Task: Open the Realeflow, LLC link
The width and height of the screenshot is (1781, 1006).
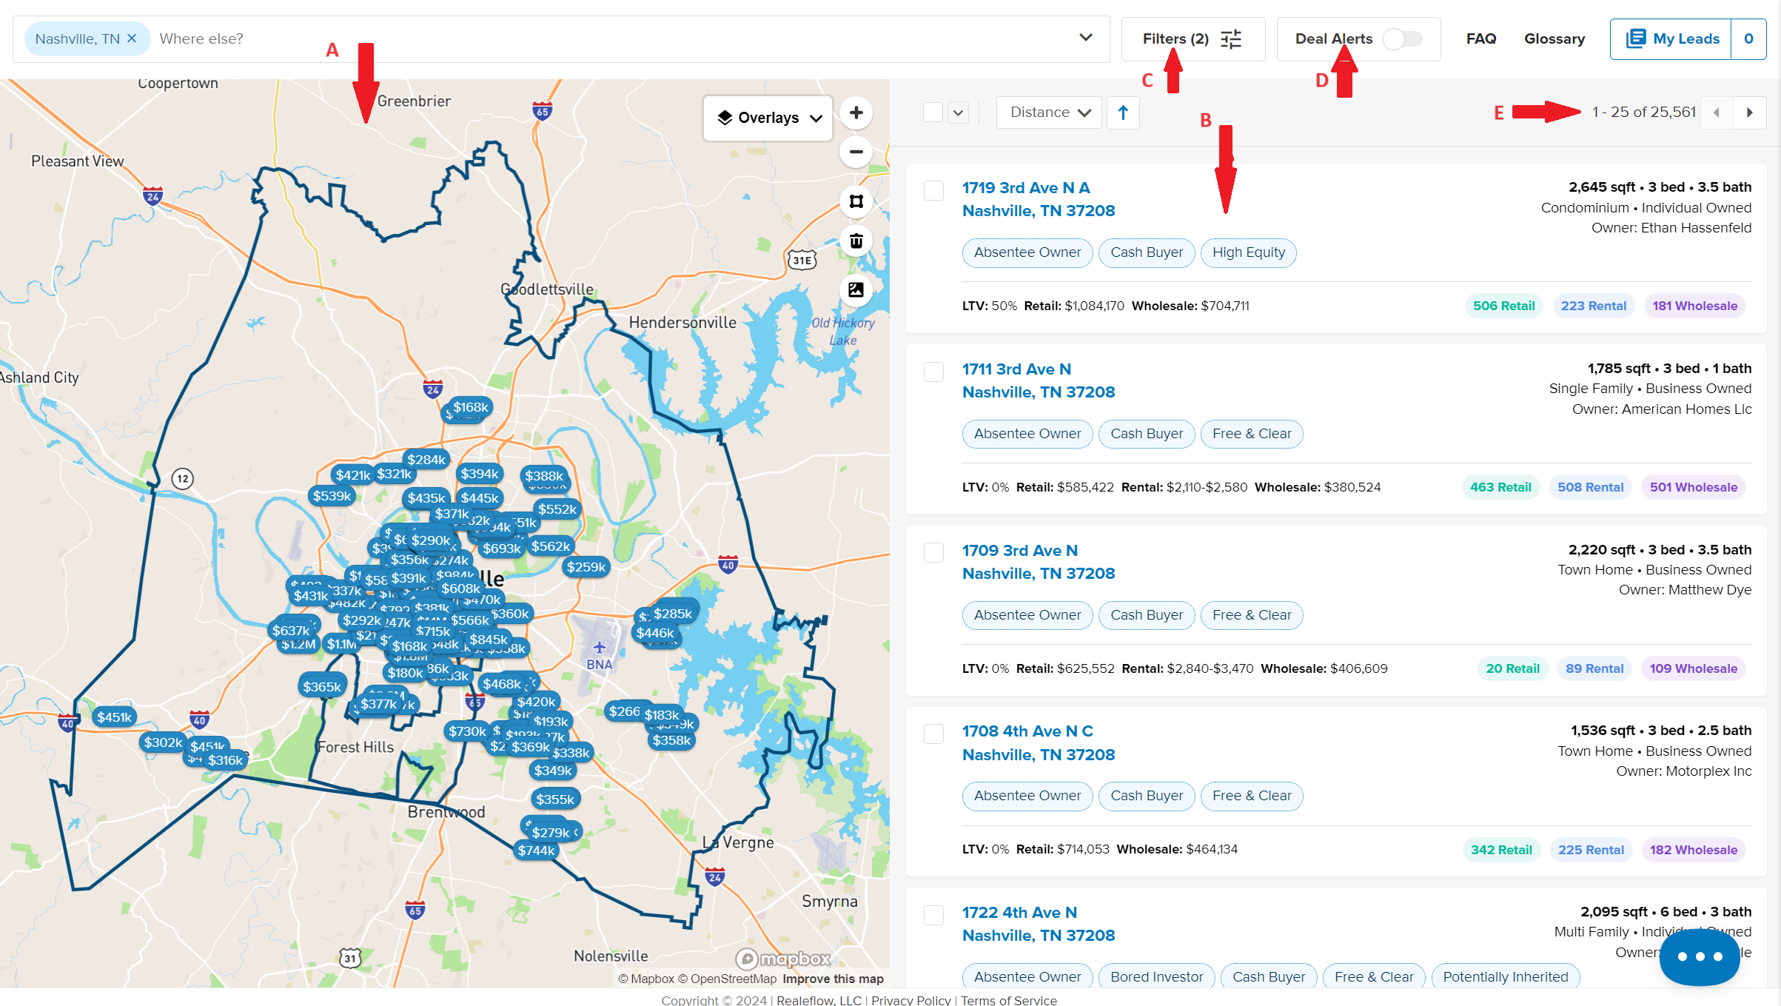Action: (x=819, y=1000)
